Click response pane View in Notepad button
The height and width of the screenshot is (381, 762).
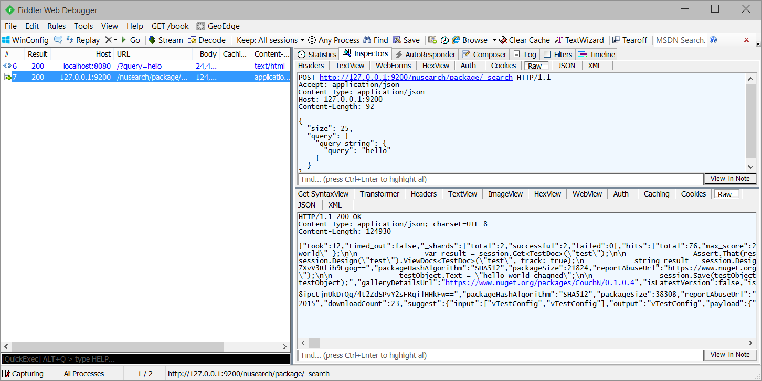[730, 355]
